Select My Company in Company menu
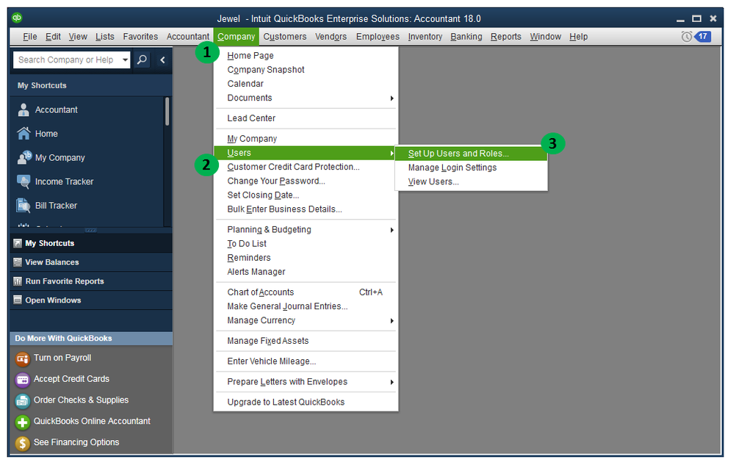 (306, 139)
